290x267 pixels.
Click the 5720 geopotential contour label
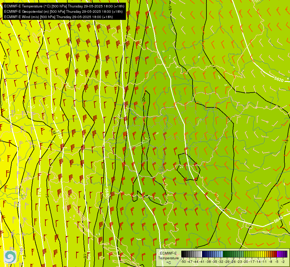coord(59,134)
